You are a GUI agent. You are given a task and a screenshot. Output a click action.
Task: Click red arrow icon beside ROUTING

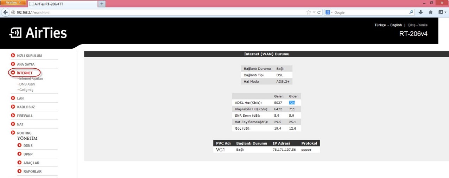click(x=13, y=133)
